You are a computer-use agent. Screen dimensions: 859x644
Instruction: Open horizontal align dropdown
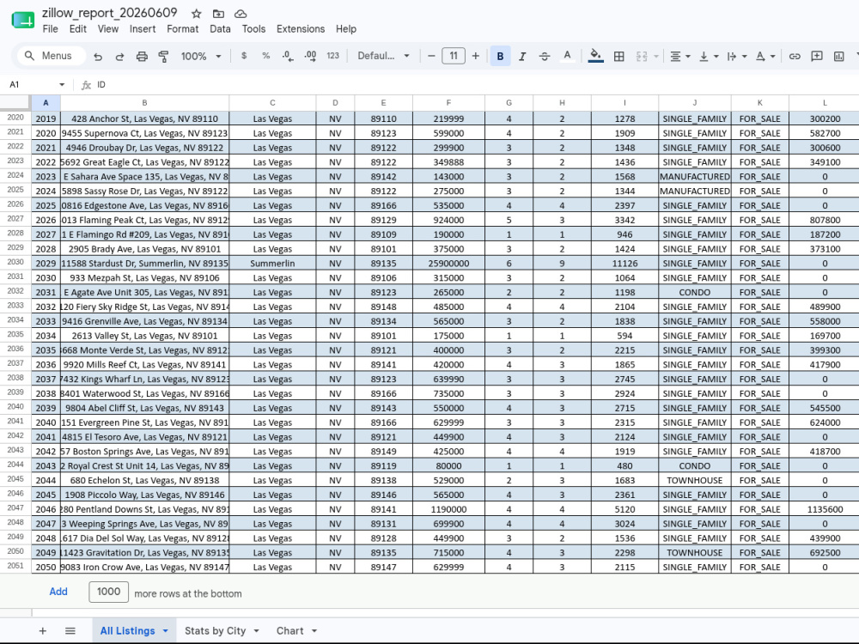tap(679, 56)
